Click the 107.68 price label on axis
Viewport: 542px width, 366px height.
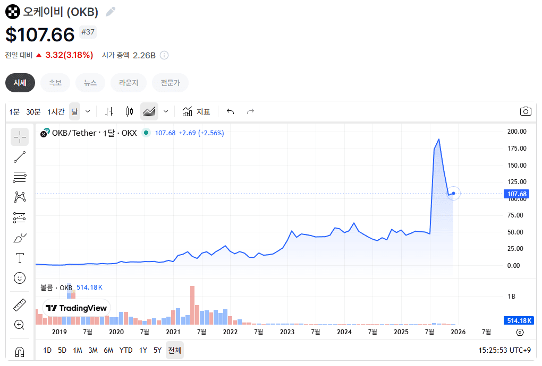(x=516, y=194)
